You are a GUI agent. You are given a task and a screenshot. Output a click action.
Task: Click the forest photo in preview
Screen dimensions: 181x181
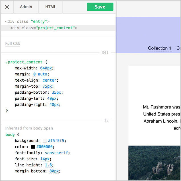tap(155, 163)
